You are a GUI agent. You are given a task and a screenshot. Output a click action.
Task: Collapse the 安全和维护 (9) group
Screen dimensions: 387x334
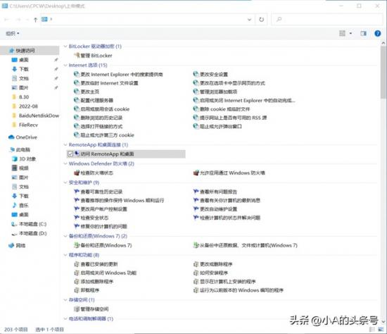click(65, 183)
